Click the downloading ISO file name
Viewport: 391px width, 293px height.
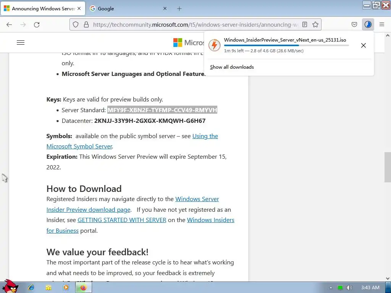point(285,40)
